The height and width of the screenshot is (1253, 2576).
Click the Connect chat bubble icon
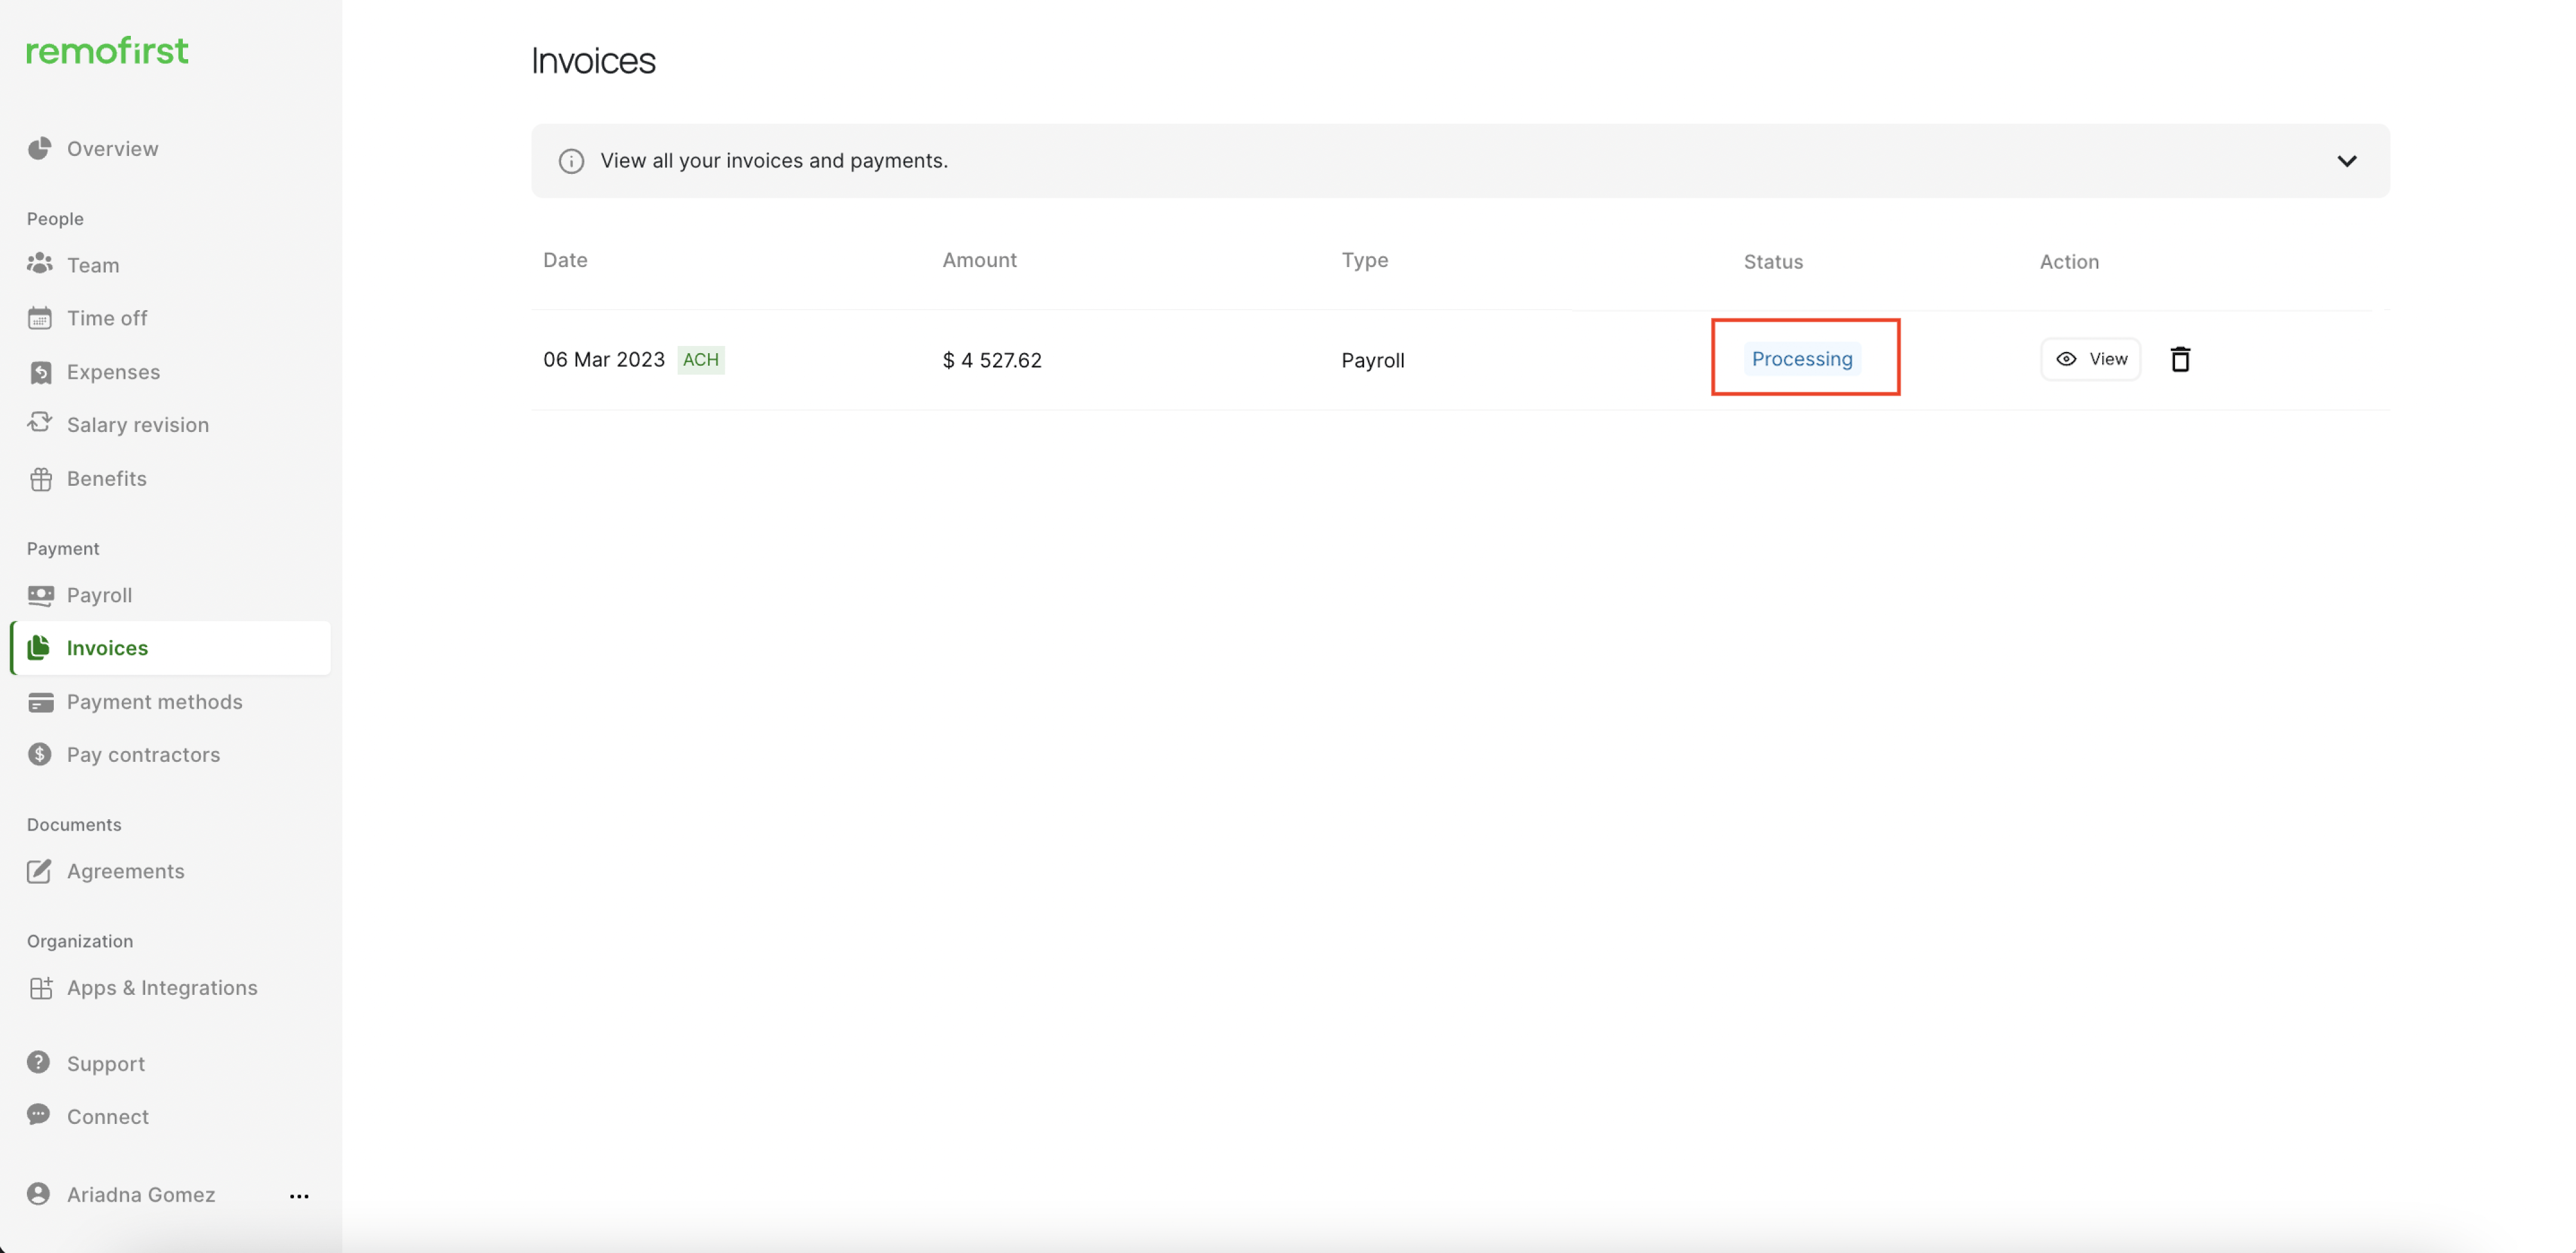coord(39,1115)
